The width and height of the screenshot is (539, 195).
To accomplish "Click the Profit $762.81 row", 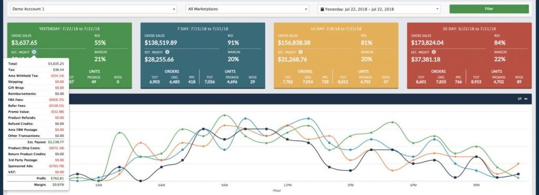I will coord(36,178).
